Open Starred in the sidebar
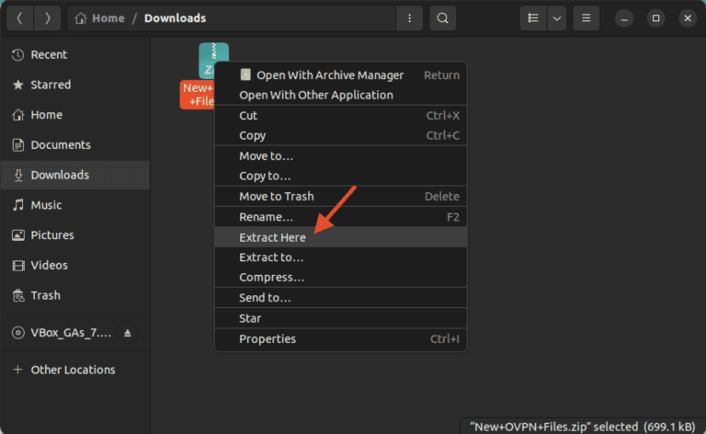 click(x=51, y=85)
